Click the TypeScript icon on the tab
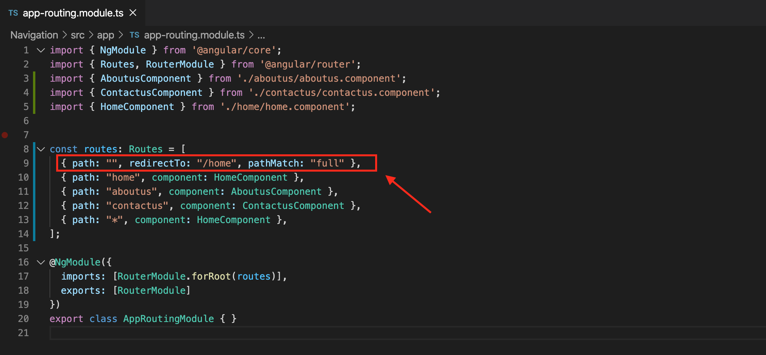 (13, 13)
